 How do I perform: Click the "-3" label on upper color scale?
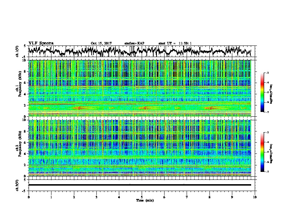point(267,73)
